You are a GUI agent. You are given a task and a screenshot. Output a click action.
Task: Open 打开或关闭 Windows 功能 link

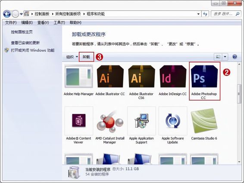[33, 50]
